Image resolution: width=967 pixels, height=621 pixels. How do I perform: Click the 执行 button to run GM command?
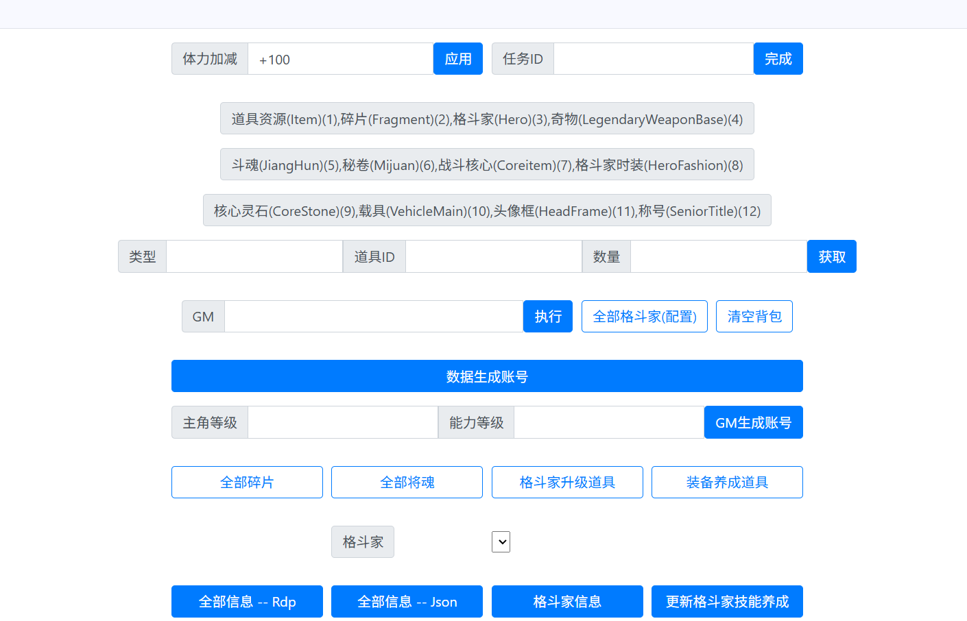[547, 316]
